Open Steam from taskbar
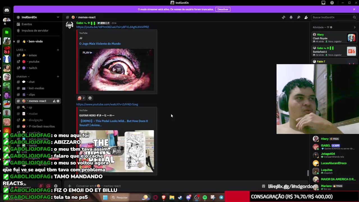The width and height of the screenshot is (359, 202). (180, 198)
